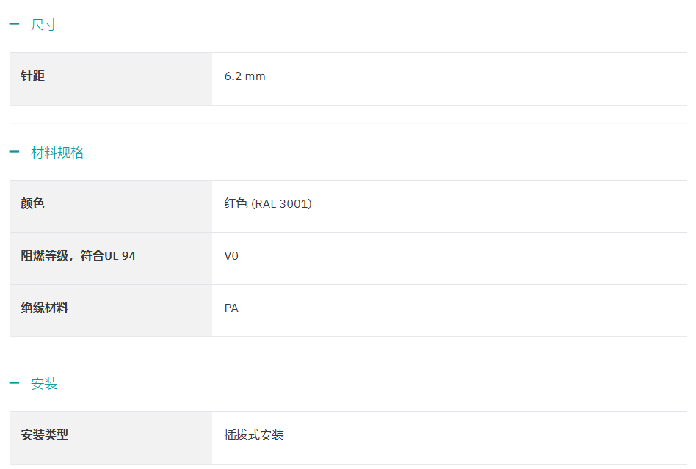696x469 pixels.
Task: Click the 绝缘材料 table row
Action: 441,310
